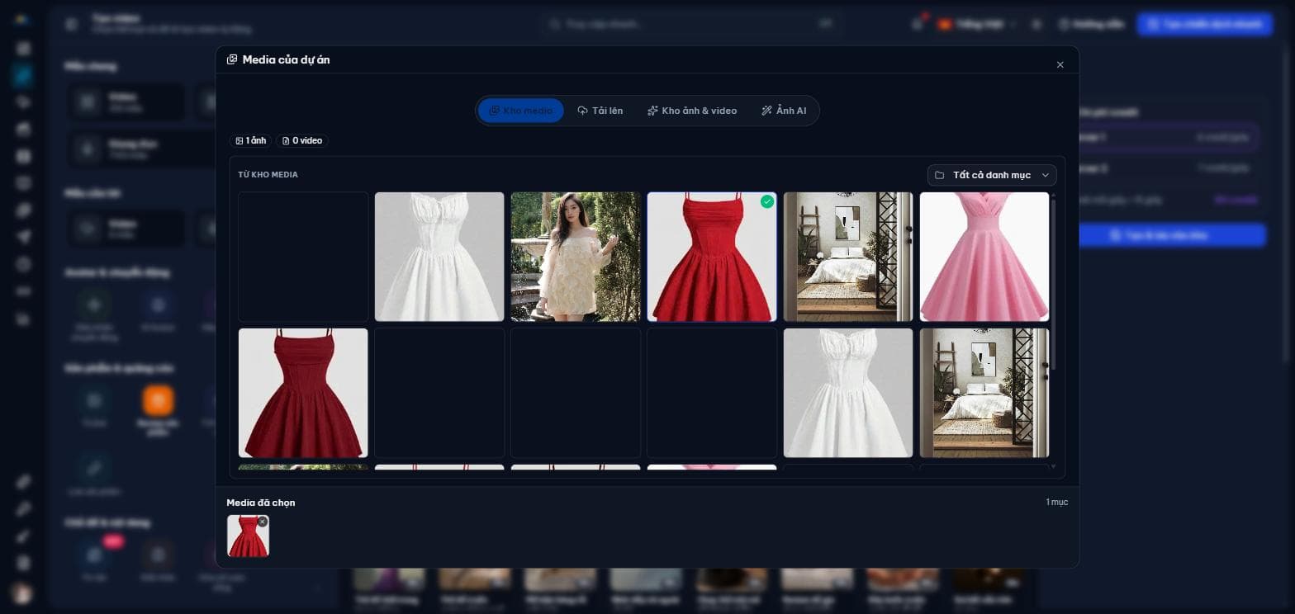Click the 1 mục count label
The width and height of the screenshot is (1295, 614).
1056,502
